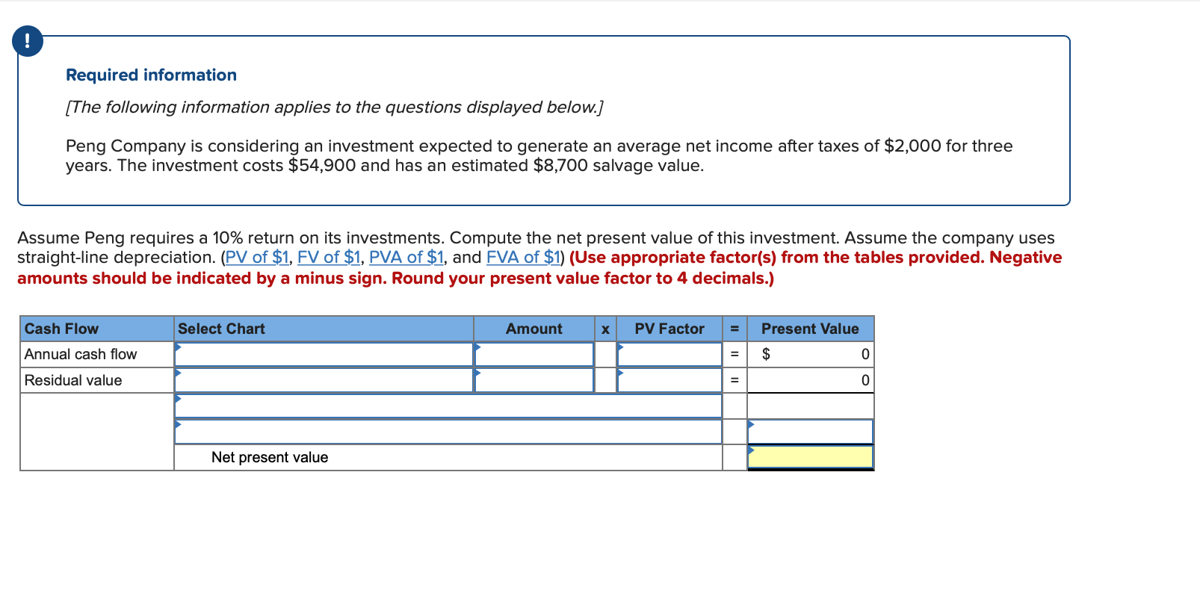Open the second blank dropdown row above Net present value
Screen dimensions: 1200x596
[x=448, y=432]
